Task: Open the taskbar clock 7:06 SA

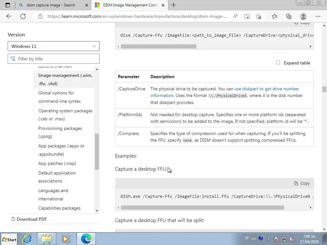Action: [309, 239]
